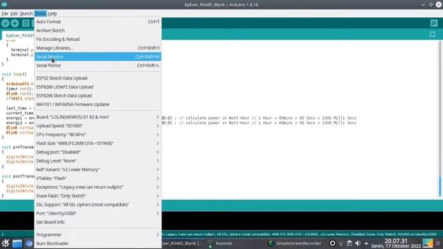Open WiFi101 / WiFiNINA Firmware Updater
443x249 pixels.
pyautogui.click(x=98, y=104)
